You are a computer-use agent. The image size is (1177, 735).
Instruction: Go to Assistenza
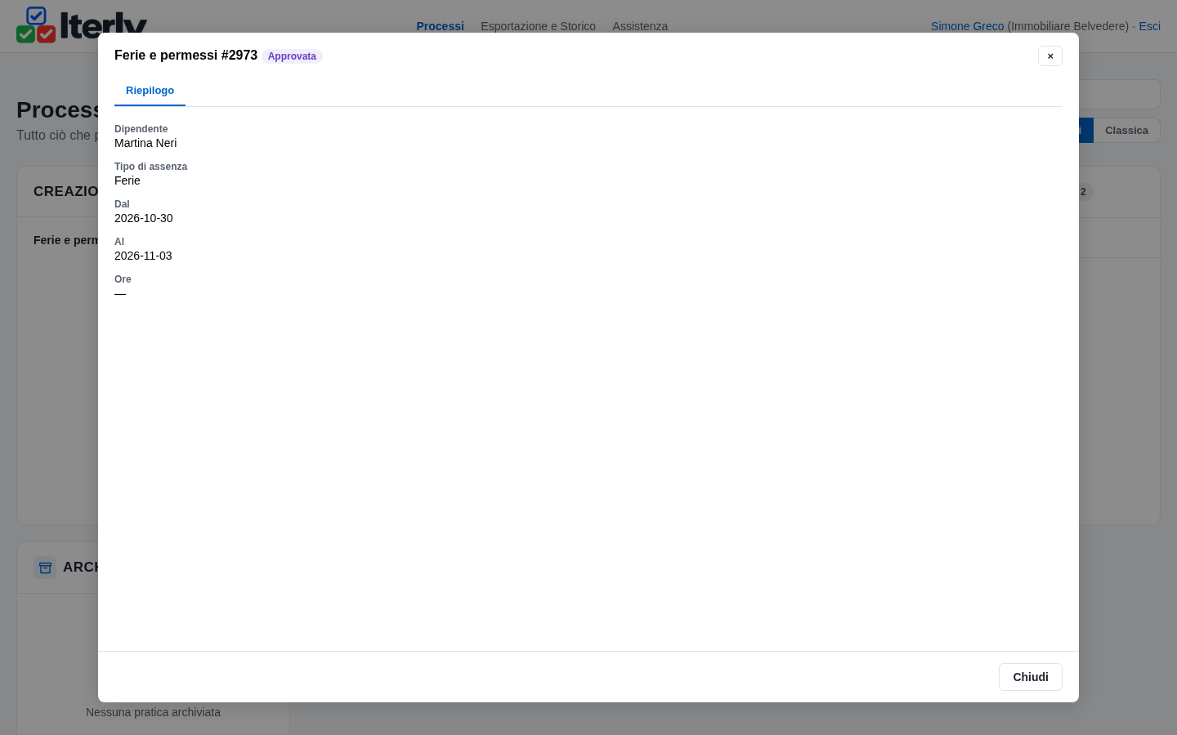(640, 26)
